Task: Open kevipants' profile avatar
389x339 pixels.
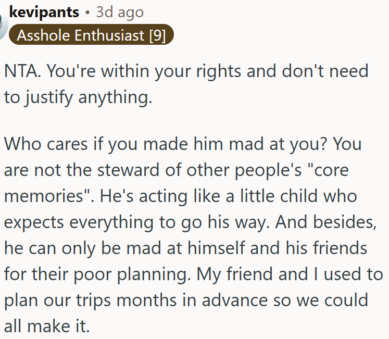Action: 3,23
